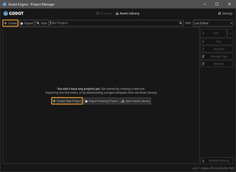236x172 pixels.
Task: Click the Remove button with trash icon
Action: [x=217, y=64]
